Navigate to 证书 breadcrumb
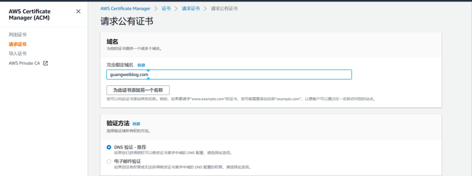Screen dimensions: 472x176 tap(166, 8)
